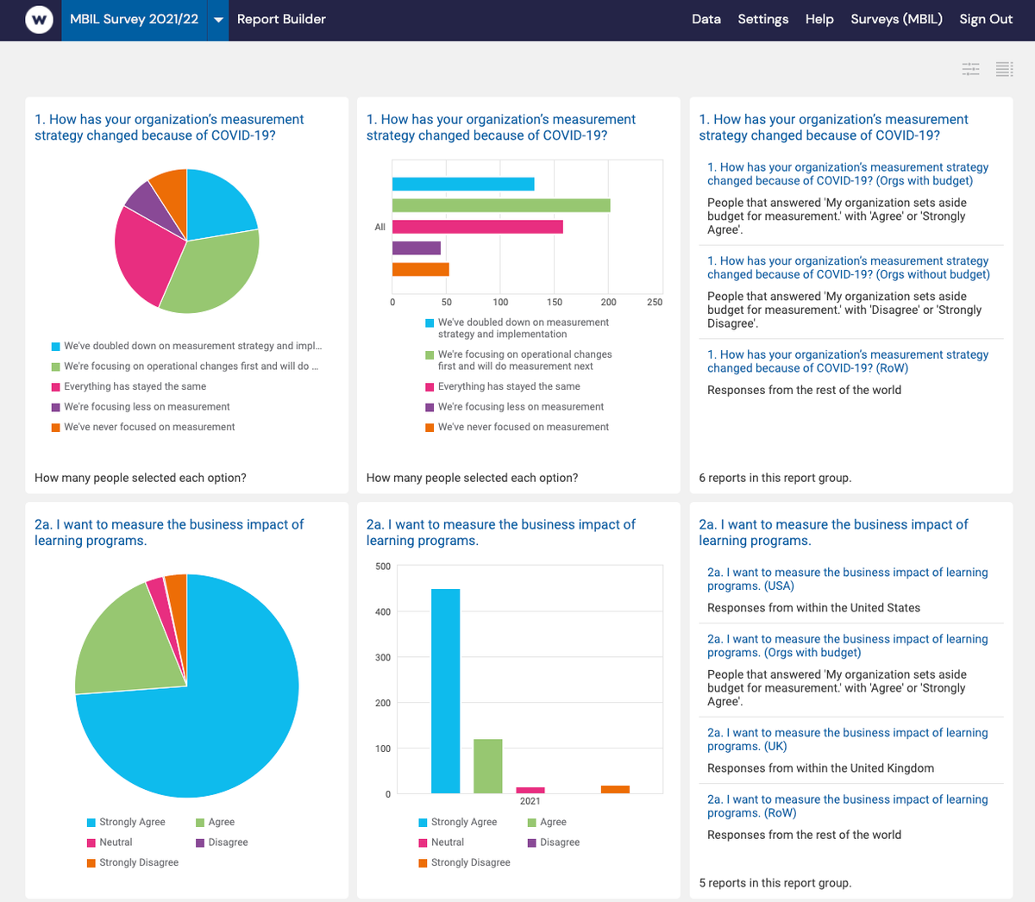The image size is (1035, 902).
Task: Open the 2a '(Orgs with budget)' report link
Action: coord(848,646)
